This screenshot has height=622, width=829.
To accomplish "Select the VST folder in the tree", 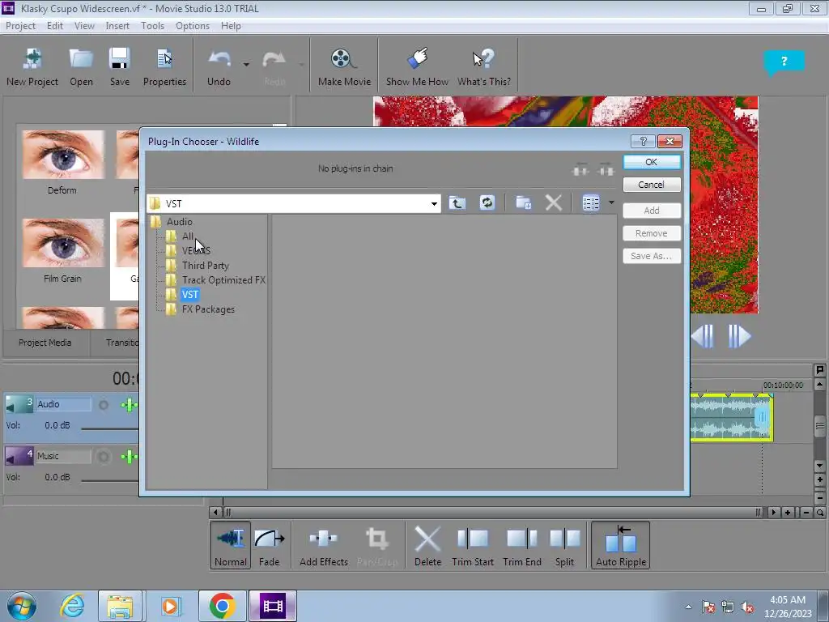I will [189, 295].
